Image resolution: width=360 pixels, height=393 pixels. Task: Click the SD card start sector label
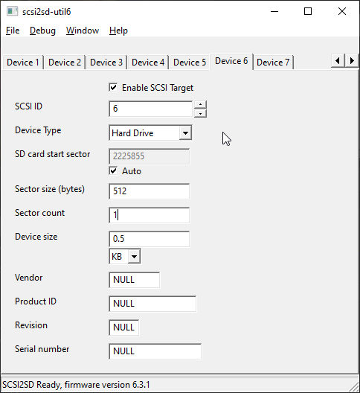click(52, 154)
